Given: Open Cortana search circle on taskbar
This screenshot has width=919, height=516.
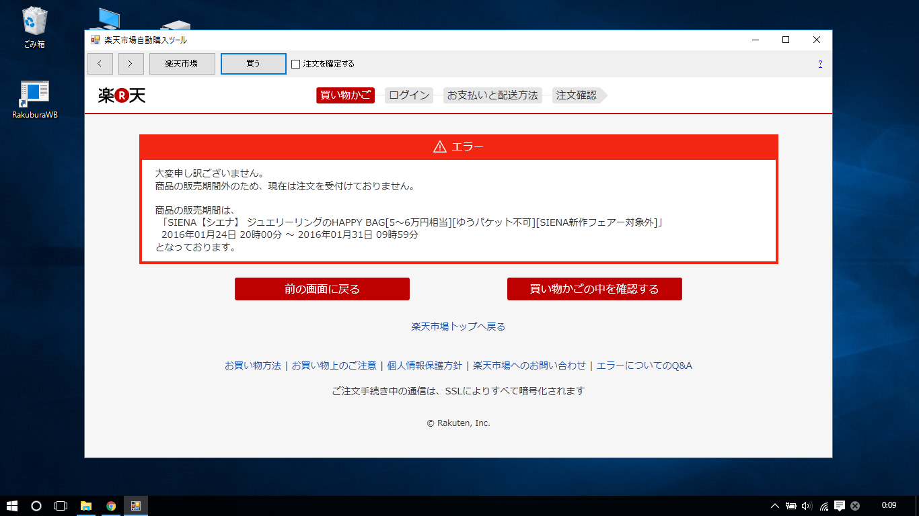Looking at the screenshot, I should point(36,506).
